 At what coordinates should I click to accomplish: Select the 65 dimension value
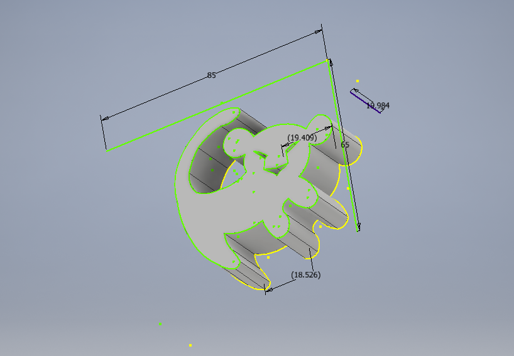(344, 144)
